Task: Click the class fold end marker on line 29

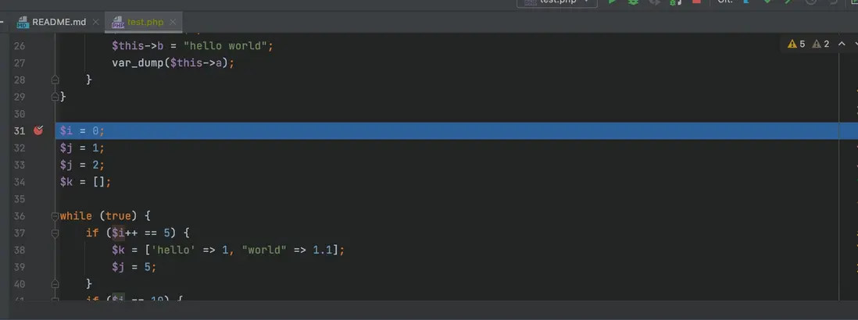Action: [55, 98]
